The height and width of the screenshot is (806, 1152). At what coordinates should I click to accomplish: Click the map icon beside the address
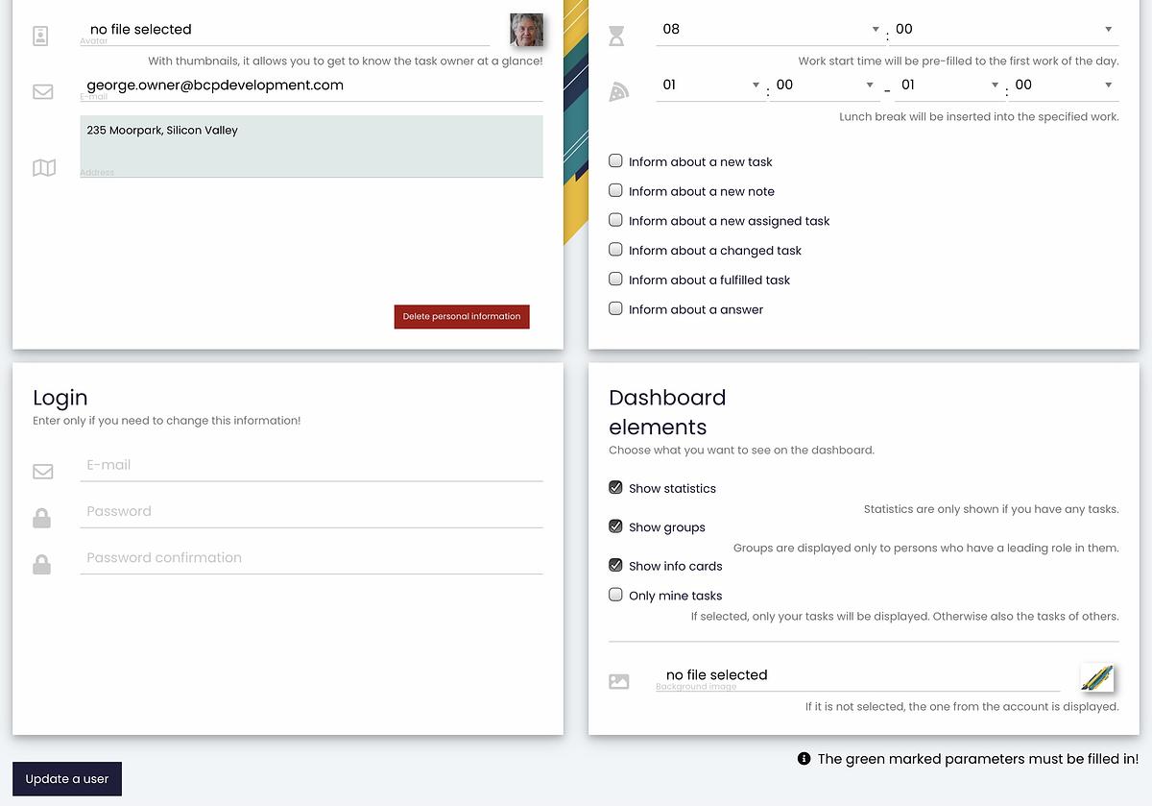point(44,168)
